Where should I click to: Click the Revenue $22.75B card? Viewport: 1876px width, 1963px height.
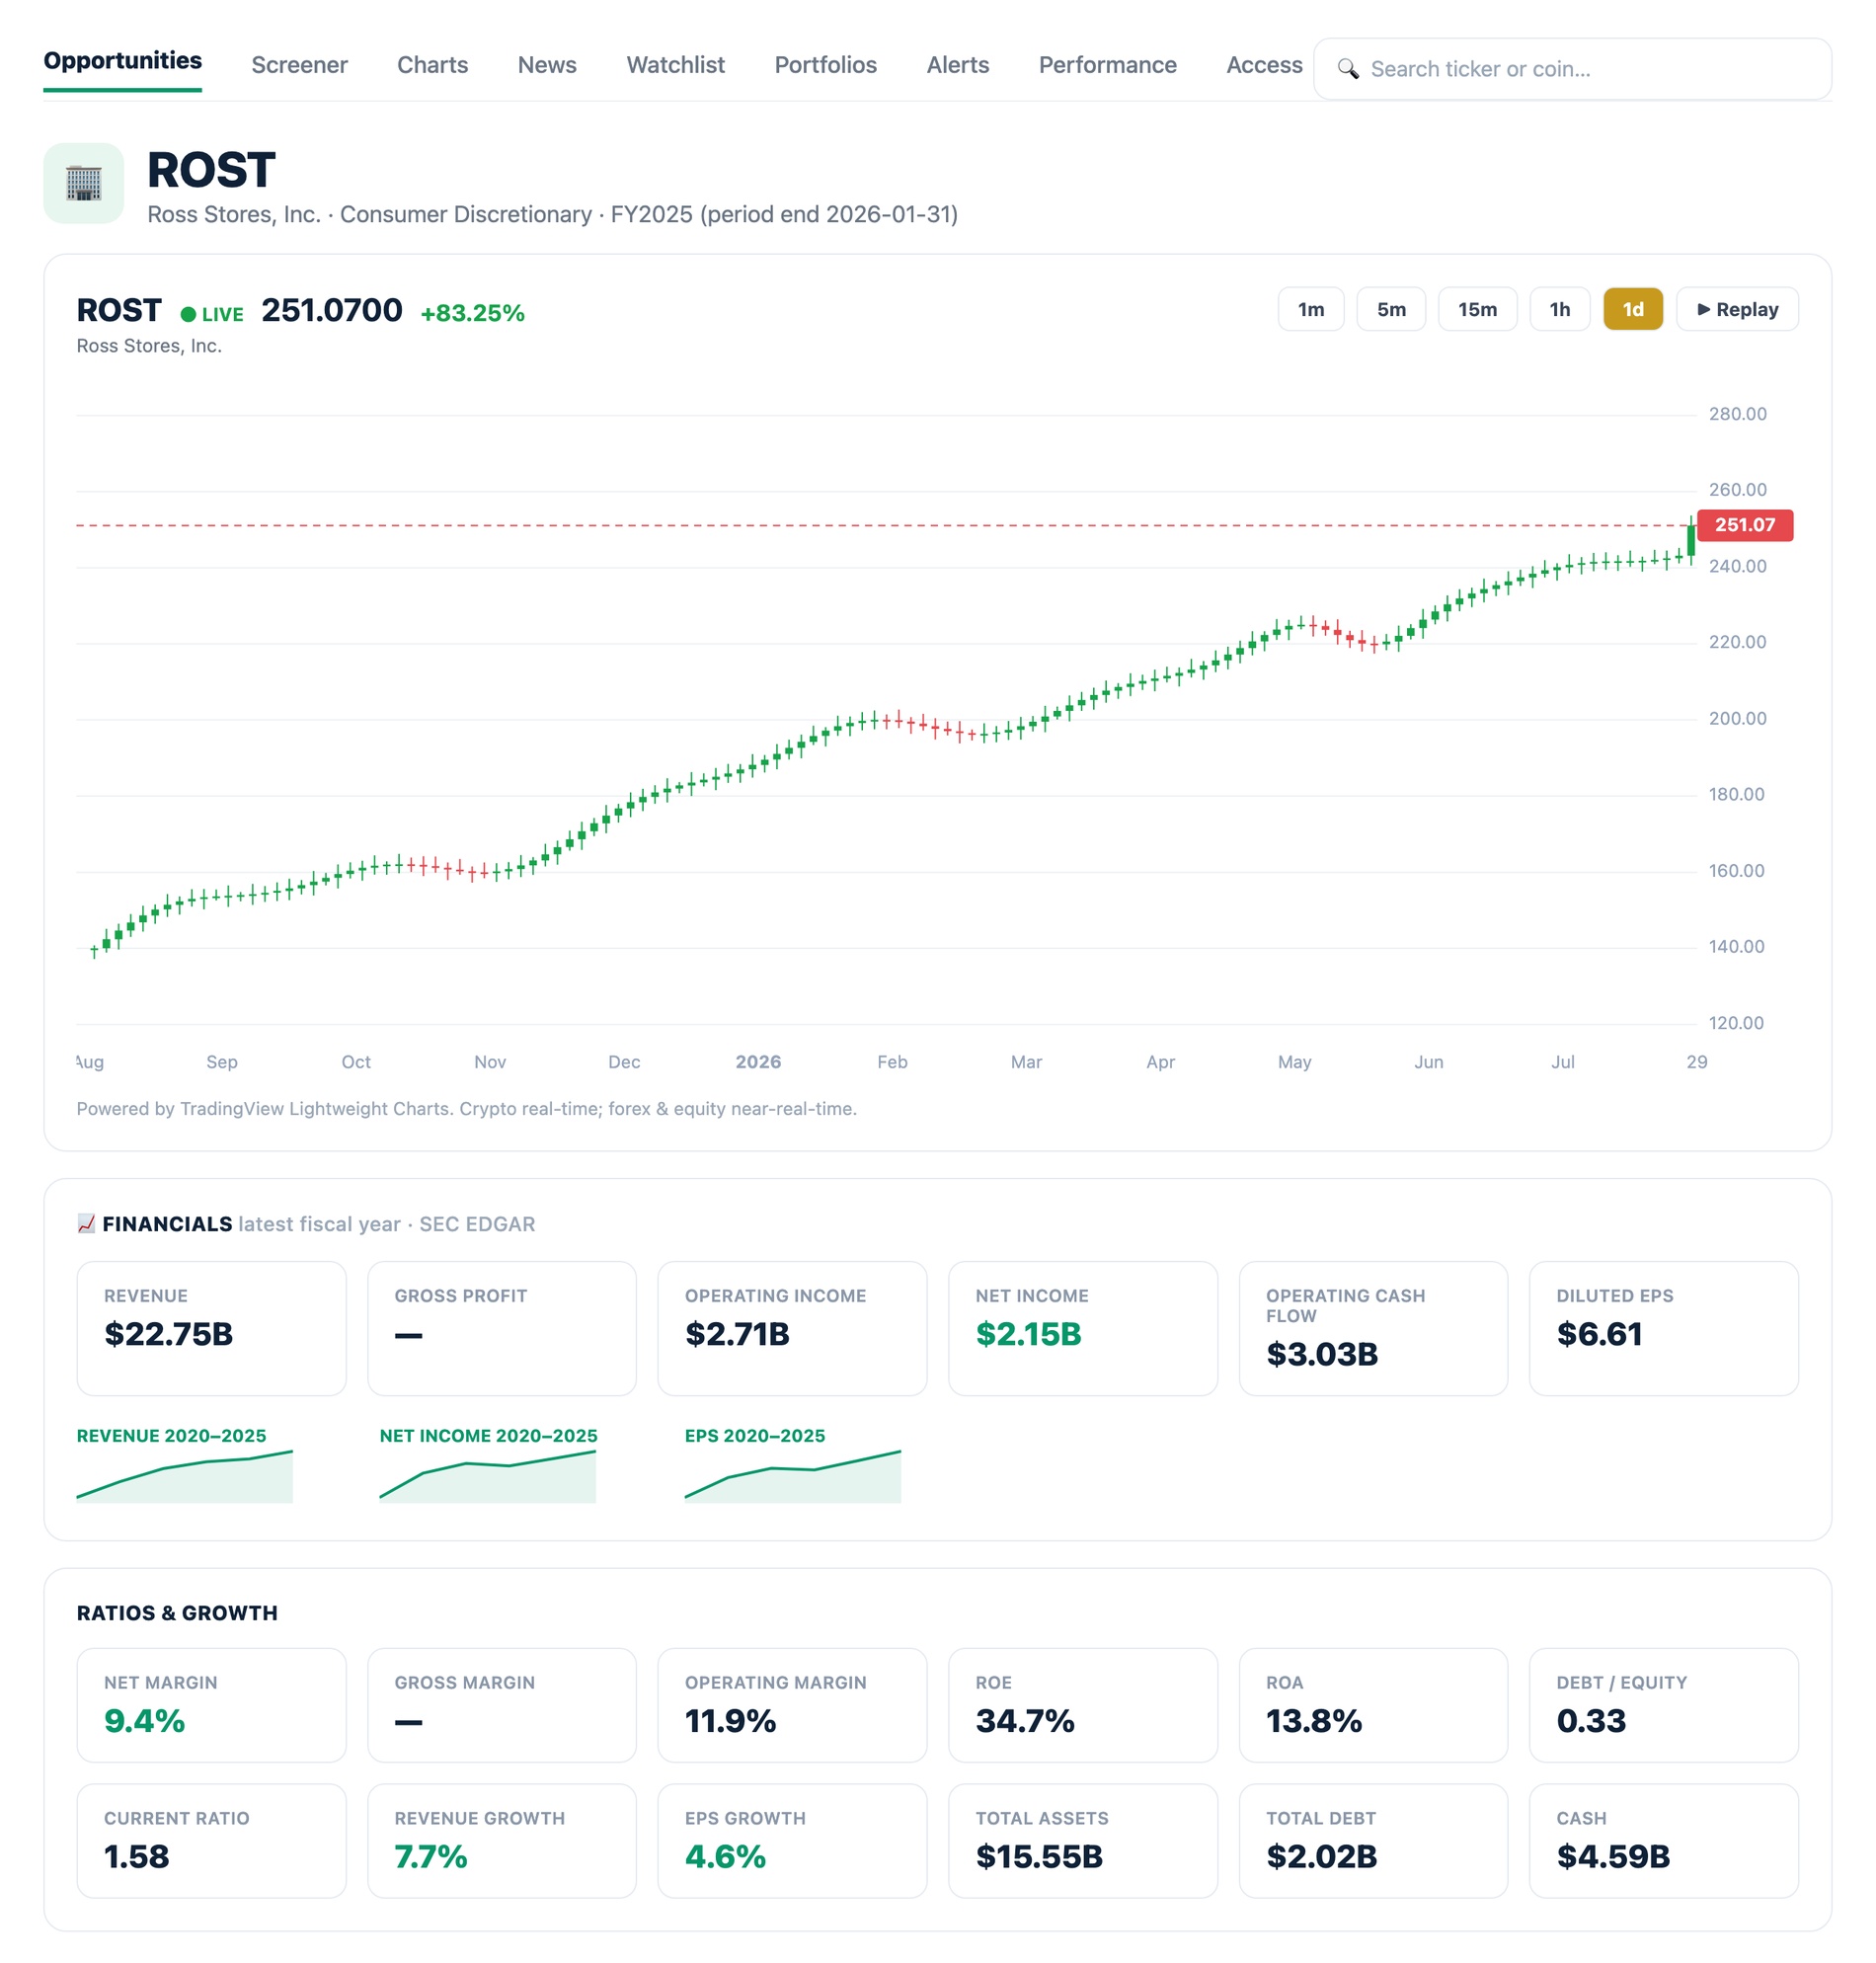click(211, 1328)
